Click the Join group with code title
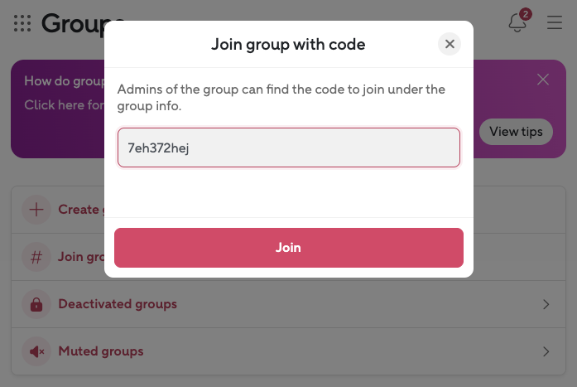The width and height of the screenshot is (577, 387). [x=288, y=44]
